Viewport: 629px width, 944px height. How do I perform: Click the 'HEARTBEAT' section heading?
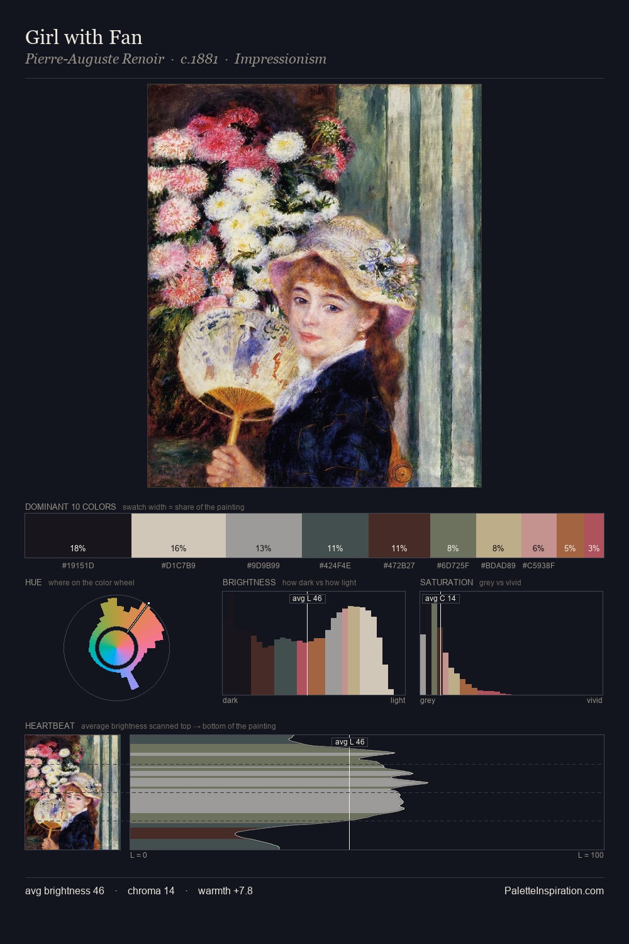click(50, 726)
